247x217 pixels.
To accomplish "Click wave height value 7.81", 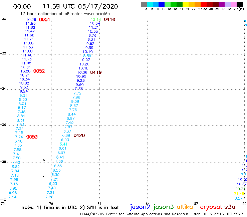I will 50,193.
